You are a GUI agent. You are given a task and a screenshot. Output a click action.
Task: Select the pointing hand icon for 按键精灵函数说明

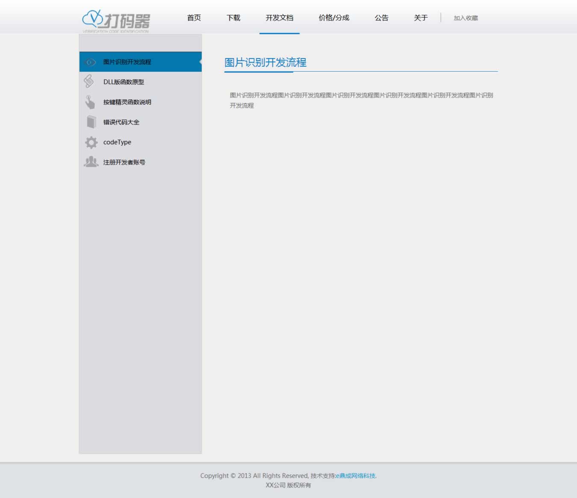(x=90, y=102)
